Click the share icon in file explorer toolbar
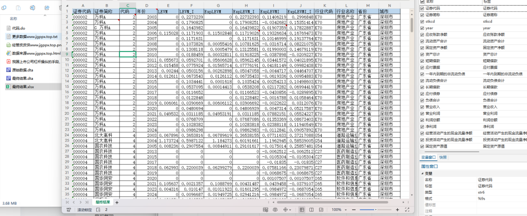 coord(47,7)
